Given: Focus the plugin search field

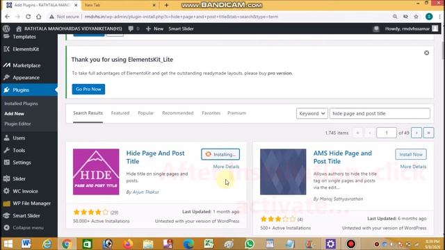Looking at the screenshot, I should [380, 113].
